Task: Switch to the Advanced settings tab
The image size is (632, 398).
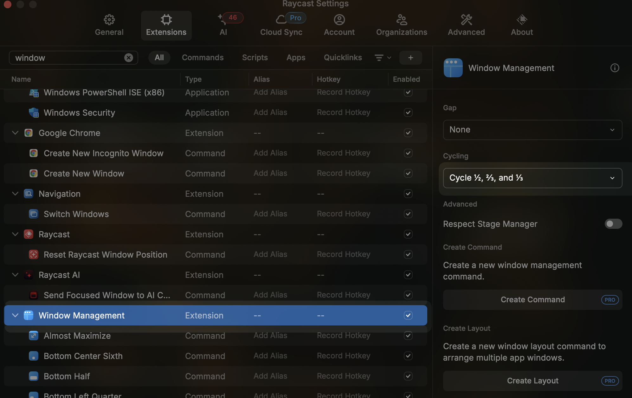Action: click(466, 25)
